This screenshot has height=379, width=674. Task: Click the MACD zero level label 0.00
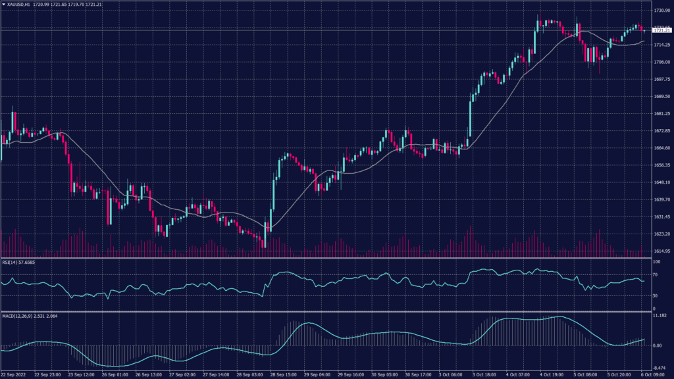(x=658, y=345)
